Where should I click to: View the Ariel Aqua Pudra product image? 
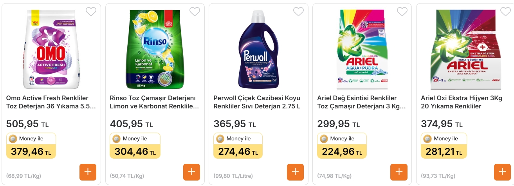click(362, 49)
